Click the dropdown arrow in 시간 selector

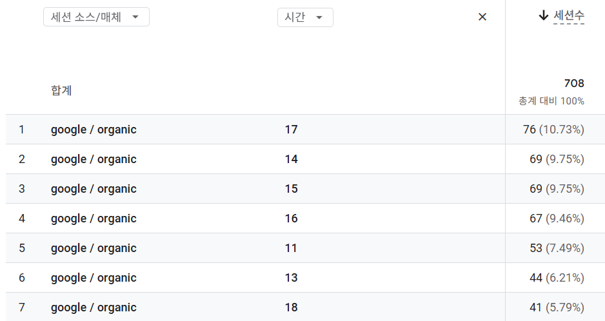coord(319,17)
